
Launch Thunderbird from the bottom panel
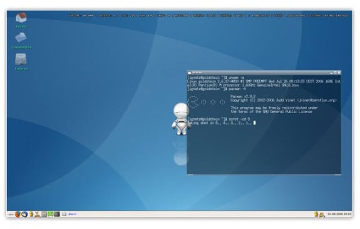click(24, 215)
